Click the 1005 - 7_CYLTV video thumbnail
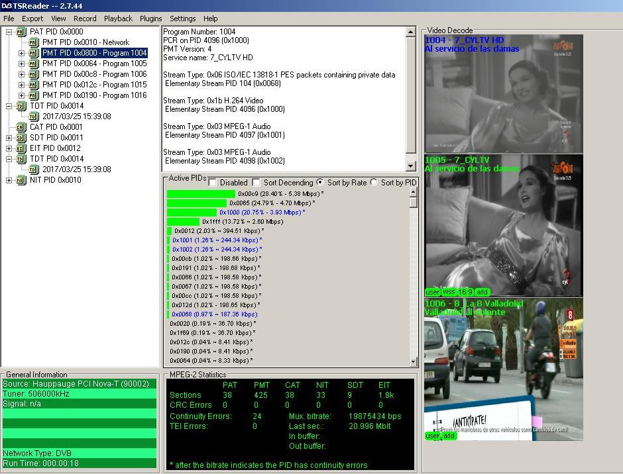Screen dimensions: 623x474 504,226
